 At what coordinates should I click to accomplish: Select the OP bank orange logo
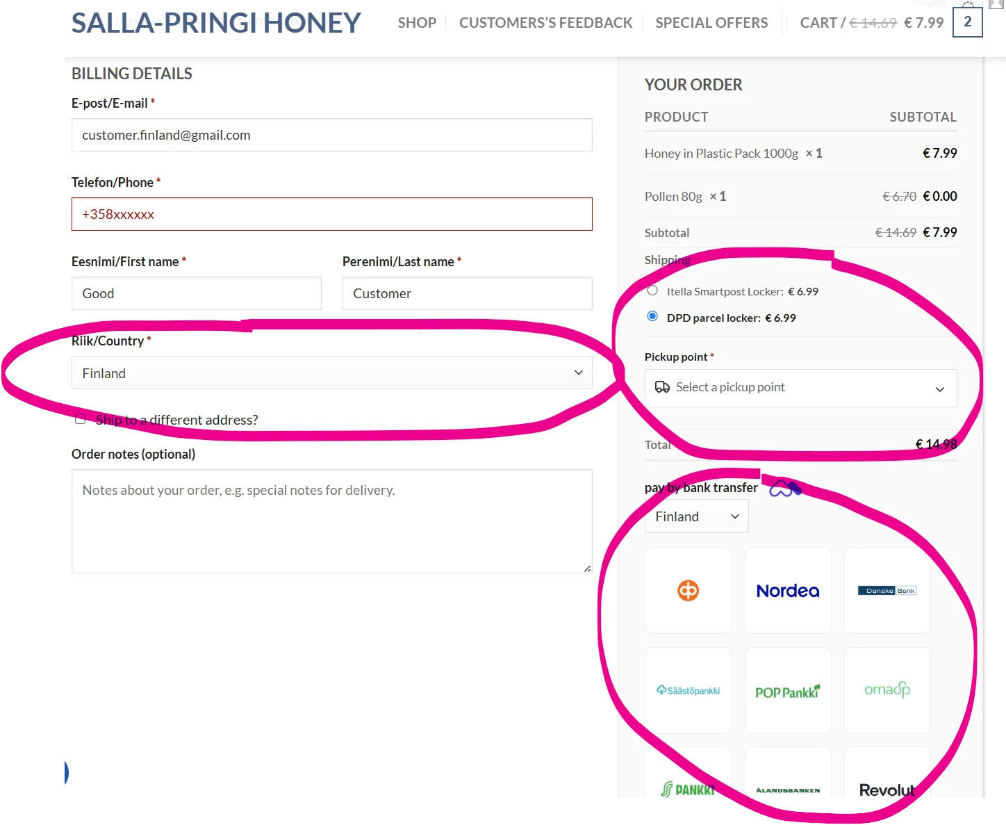pos(688,591)
